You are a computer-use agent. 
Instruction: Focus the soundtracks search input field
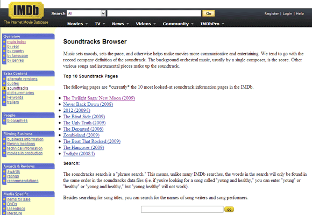182,209
